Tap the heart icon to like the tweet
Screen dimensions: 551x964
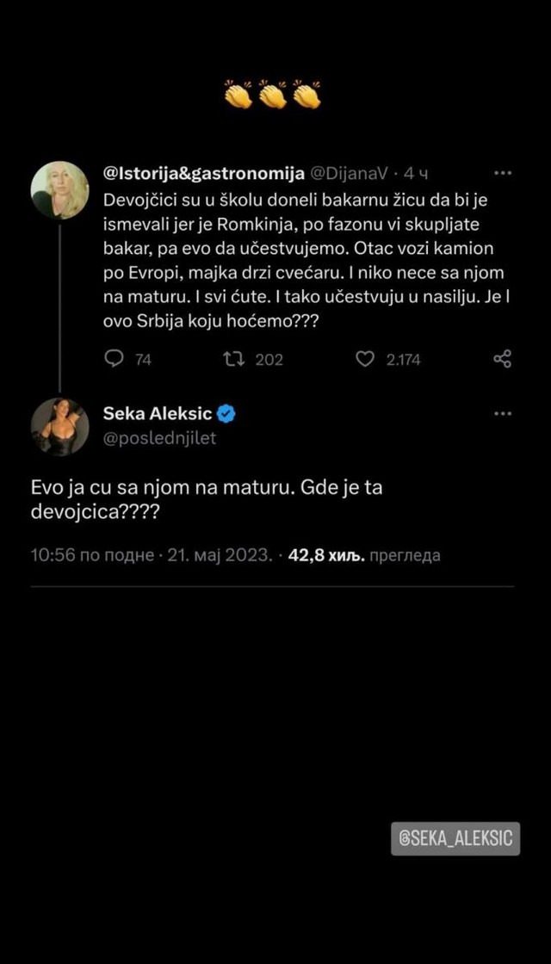coord(364,359)
